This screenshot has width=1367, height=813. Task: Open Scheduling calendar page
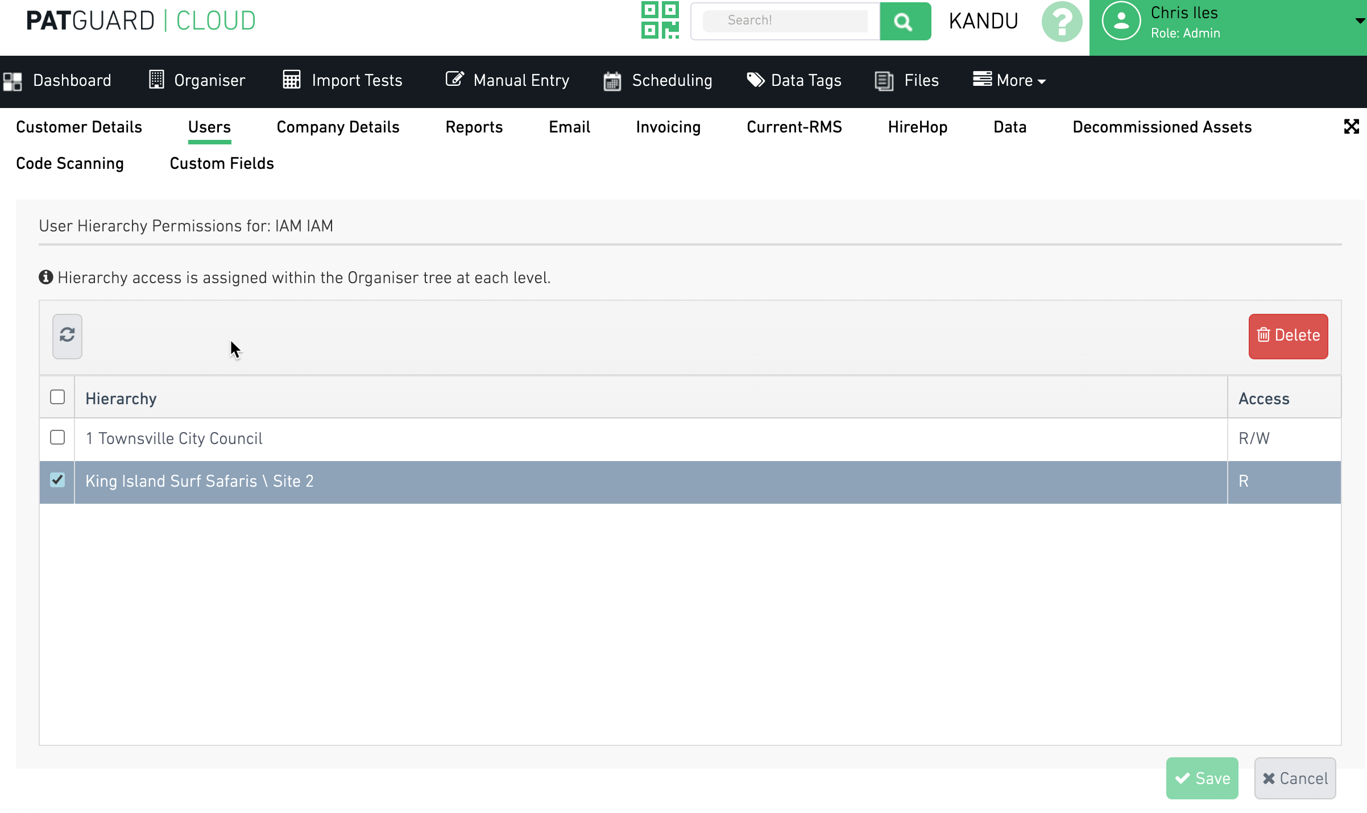click(658, 81)
